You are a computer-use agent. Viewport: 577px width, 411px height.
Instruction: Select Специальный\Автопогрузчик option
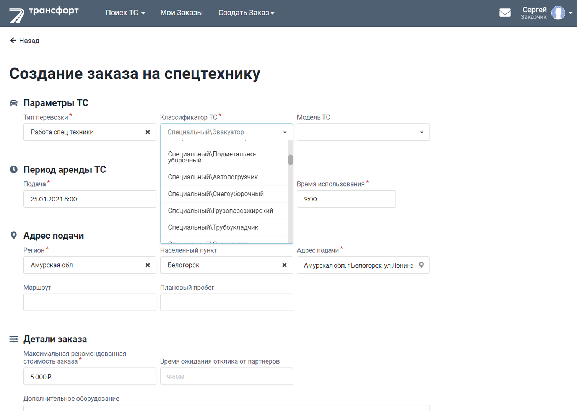click(x=224, y=177)
